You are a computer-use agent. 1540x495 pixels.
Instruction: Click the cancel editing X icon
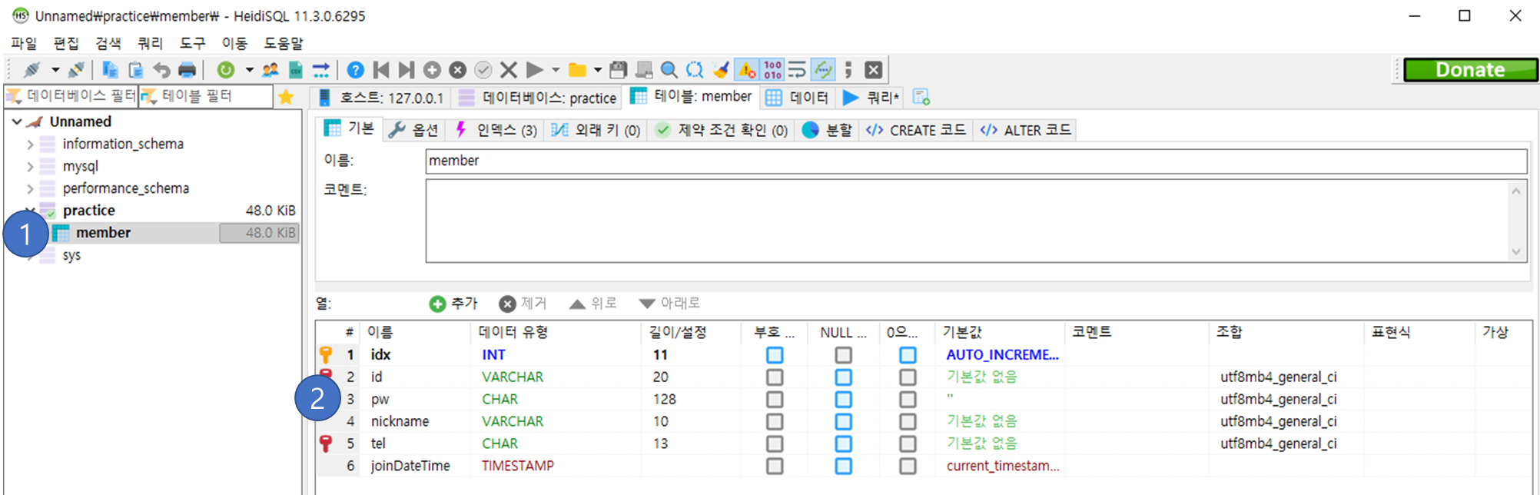pos(508,70)
